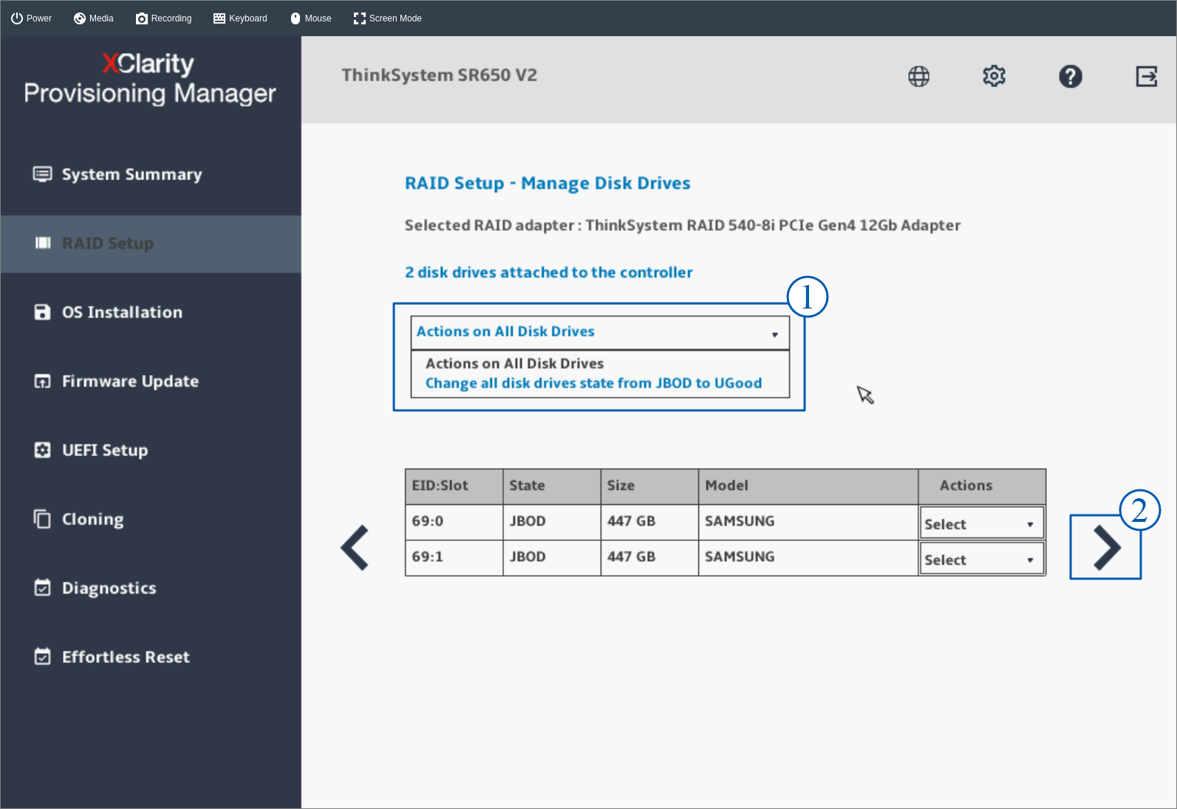Collapse the Actions on All Disk Drives dropdown

600,332
